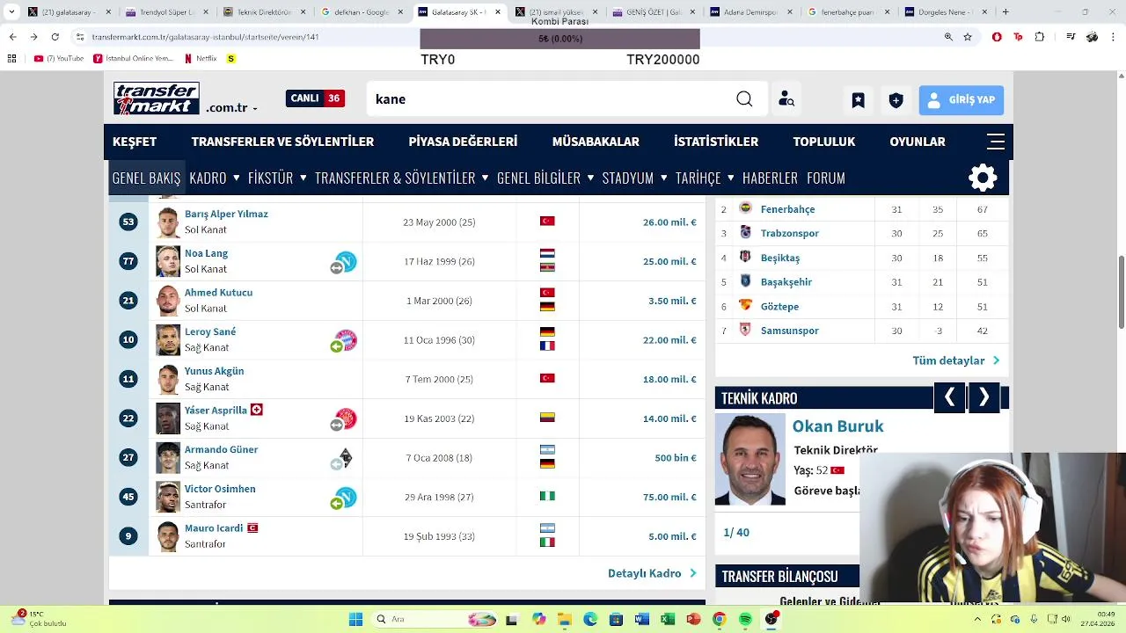
Task: Open Mauro Icardi's player link
Action: coord(214,528)
